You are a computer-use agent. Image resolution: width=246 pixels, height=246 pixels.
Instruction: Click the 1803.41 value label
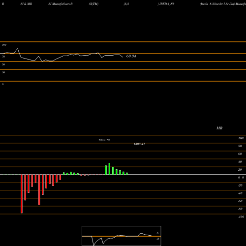click(x=139, y=144)
